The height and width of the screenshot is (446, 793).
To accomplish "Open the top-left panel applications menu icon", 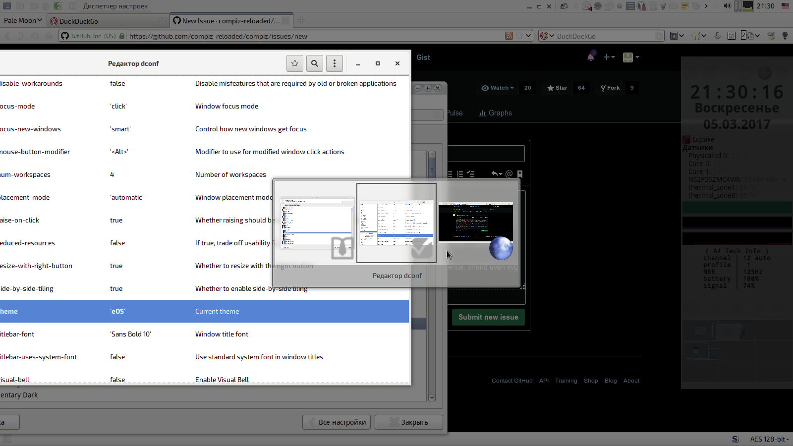I will coord(7,6).
